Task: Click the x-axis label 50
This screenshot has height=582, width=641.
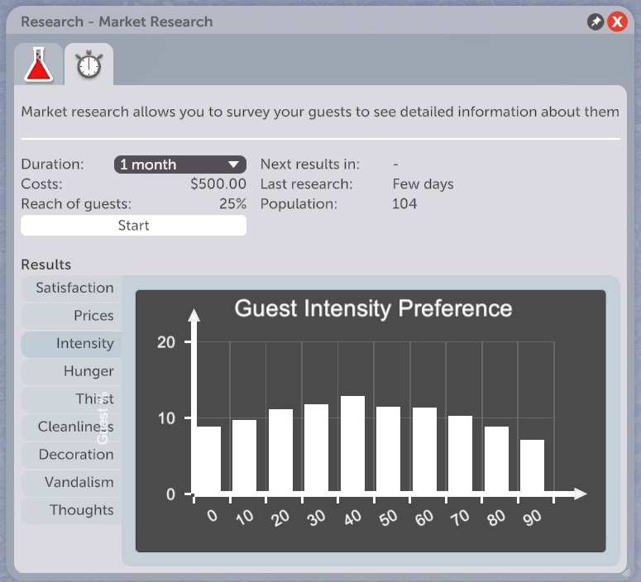Action: [388, 518]
